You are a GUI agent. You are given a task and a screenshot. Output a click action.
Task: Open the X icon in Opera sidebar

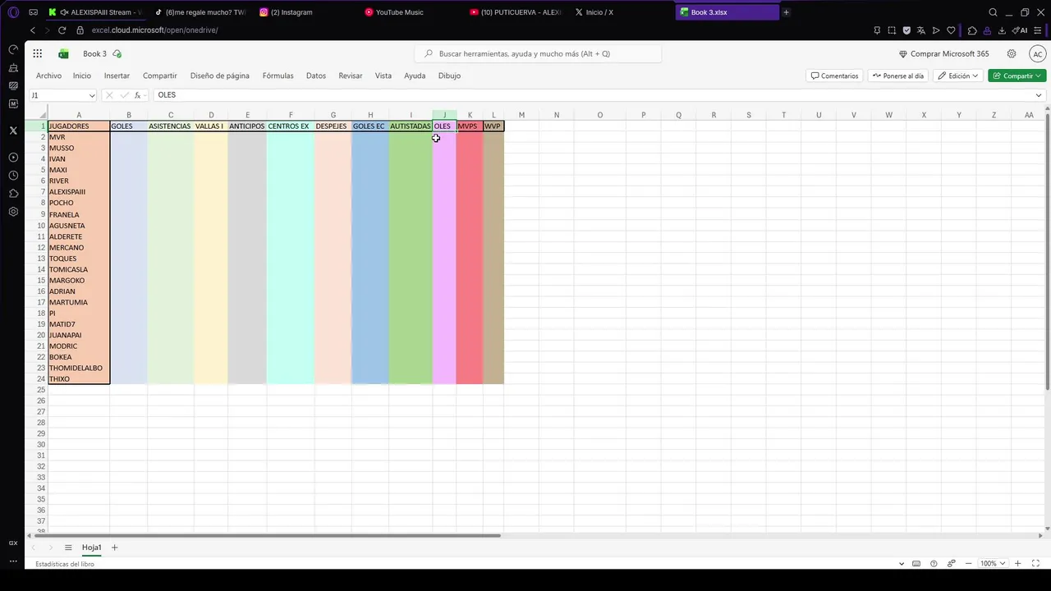click(x=13, y=131)
